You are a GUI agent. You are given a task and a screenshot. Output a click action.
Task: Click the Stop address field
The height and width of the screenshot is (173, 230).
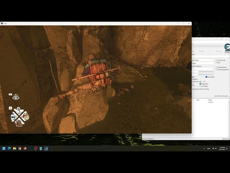[203, 75]
